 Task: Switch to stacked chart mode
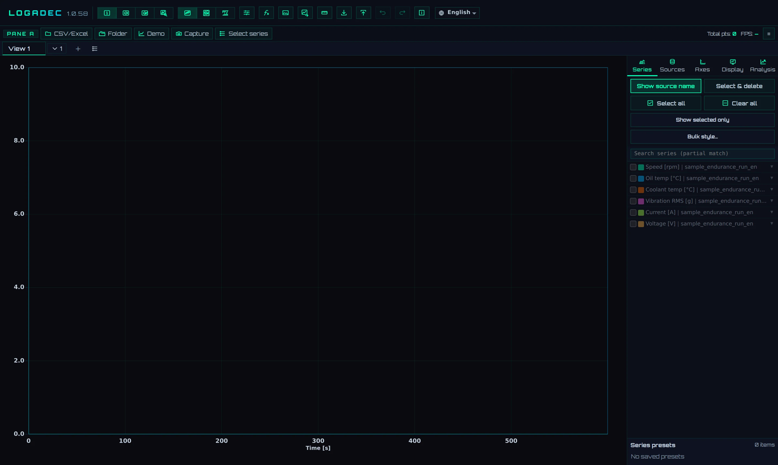click(x=206, y=13)
